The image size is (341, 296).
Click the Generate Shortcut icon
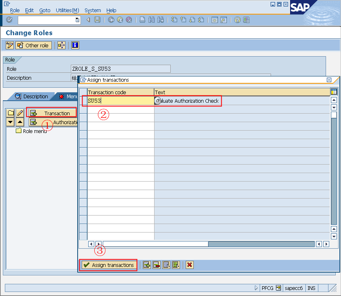pyautogui.click(x=224, y=20)
